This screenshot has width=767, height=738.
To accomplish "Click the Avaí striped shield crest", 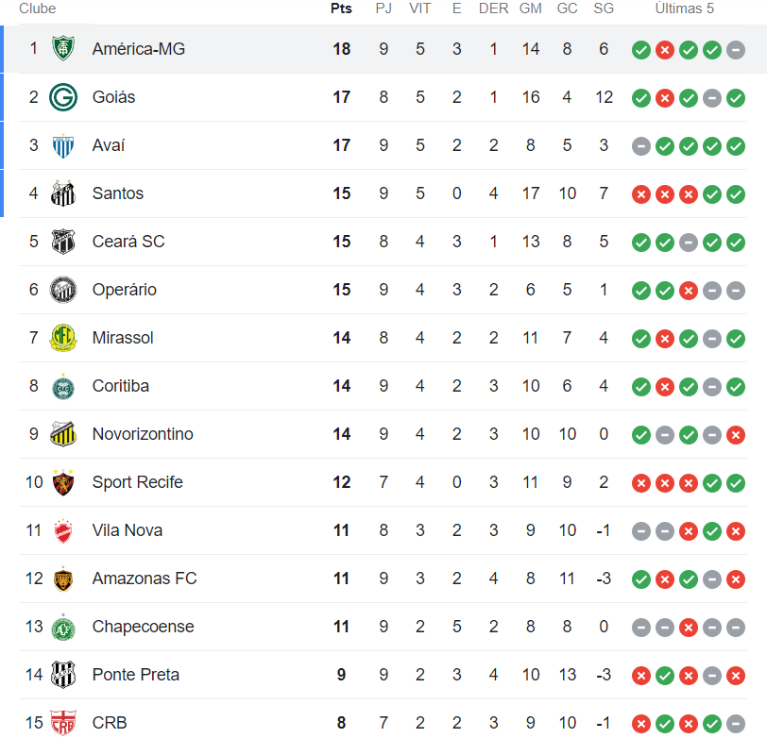I will click(63, 145).
